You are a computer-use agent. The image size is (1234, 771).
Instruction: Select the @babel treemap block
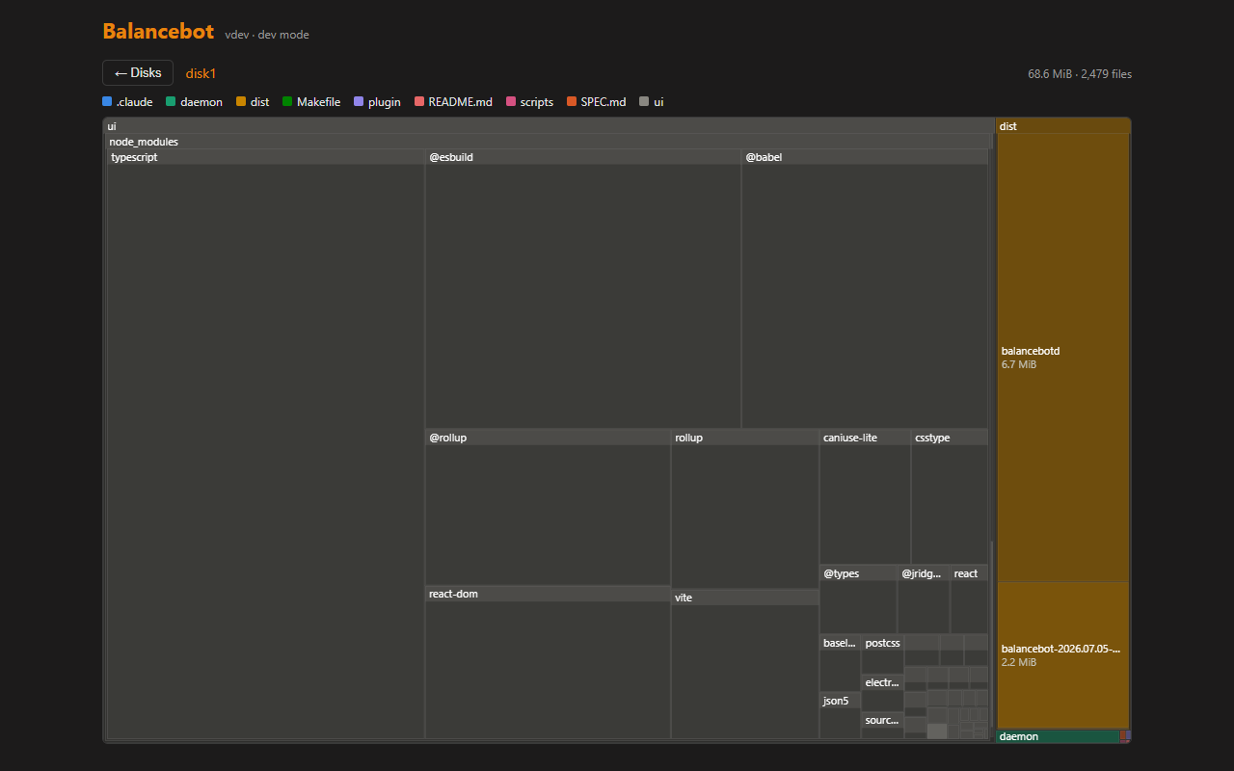click(865, 289)
